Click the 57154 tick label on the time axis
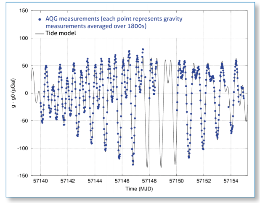This screenshot has height=203, width=260. [231, 181]
